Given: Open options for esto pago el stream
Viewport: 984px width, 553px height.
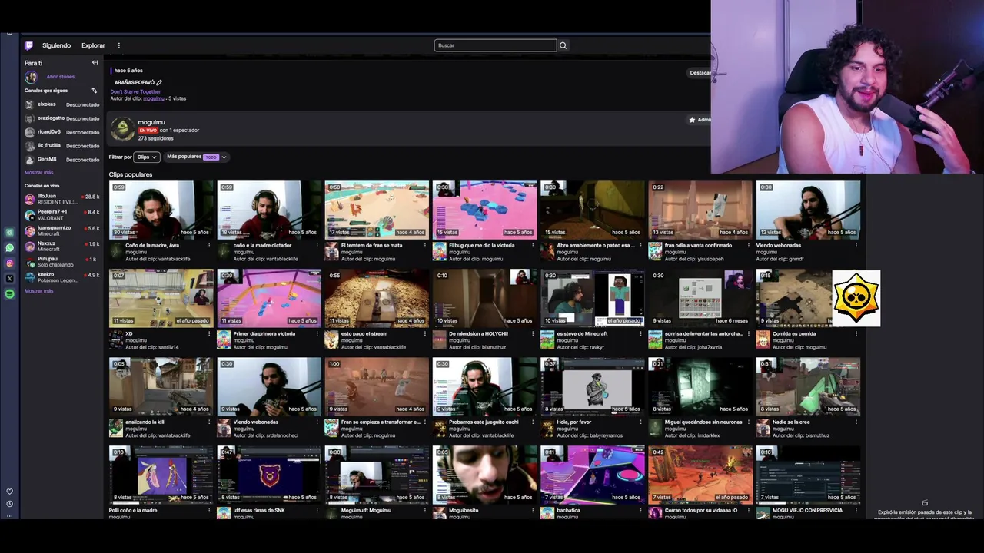Looking at the screenshot, I should (424, 334).
